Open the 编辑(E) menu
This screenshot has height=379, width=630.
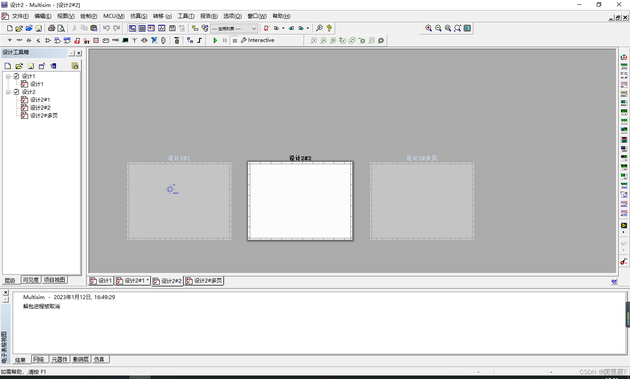43,16
